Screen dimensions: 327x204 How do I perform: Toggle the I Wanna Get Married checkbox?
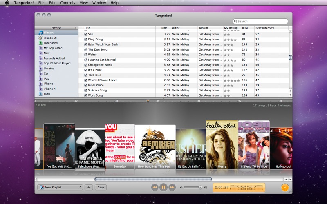tap(85, 60)
